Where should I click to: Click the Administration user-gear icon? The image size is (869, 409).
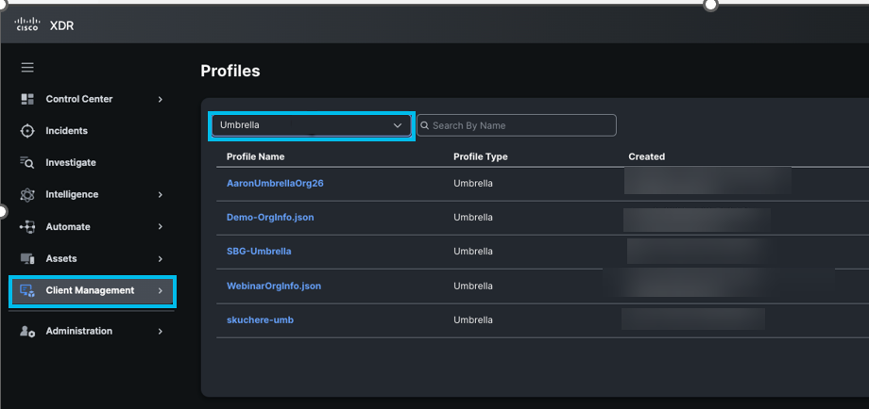(27, 331)
